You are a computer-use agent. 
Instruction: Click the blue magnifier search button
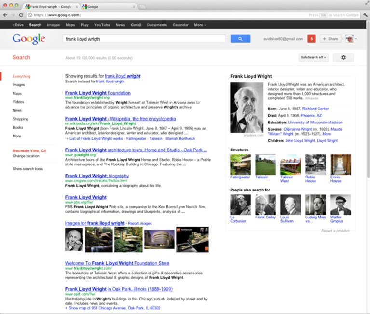(240, 39)
